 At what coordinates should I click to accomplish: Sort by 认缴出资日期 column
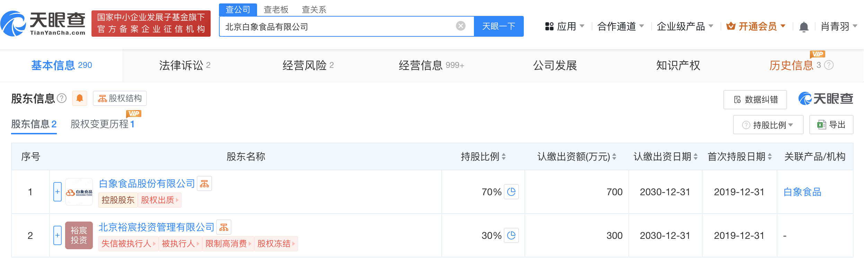pos(695,157)
